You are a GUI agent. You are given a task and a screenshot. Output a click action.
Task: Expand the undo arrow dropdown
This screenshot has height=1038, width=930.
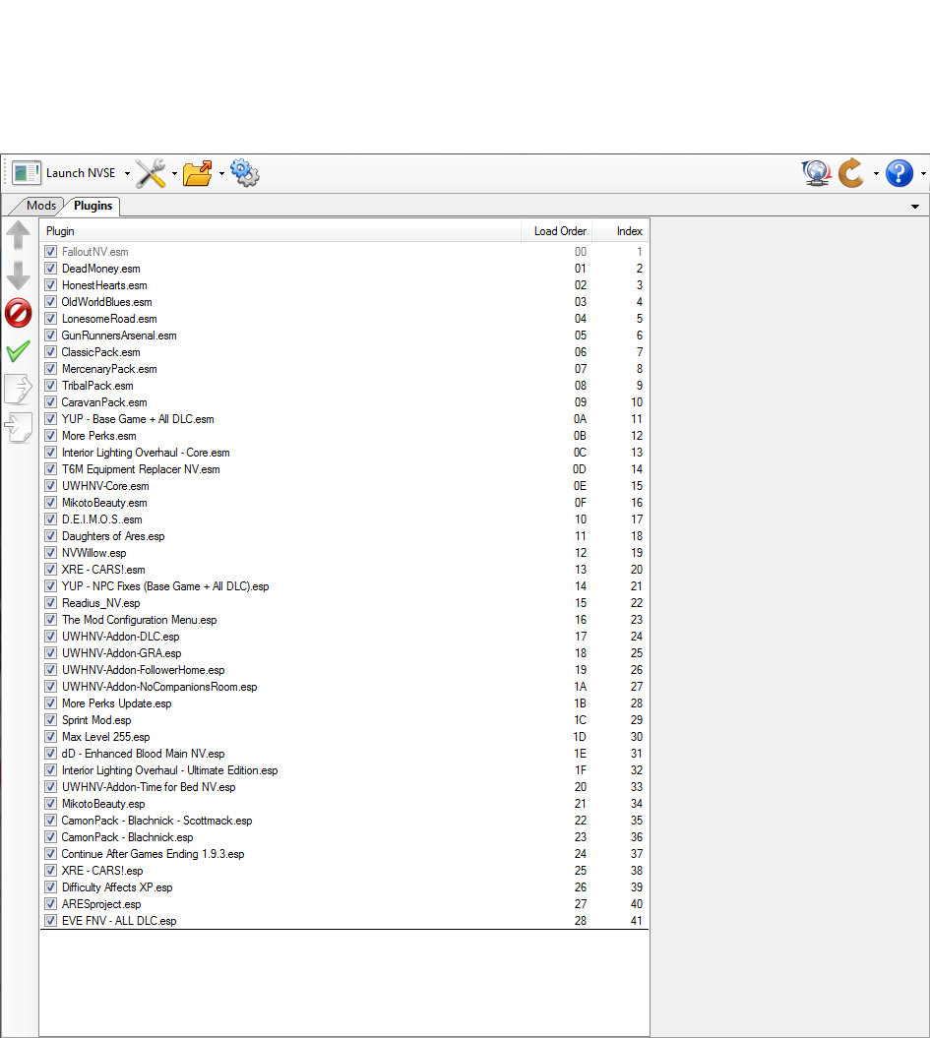coord(876,173)
